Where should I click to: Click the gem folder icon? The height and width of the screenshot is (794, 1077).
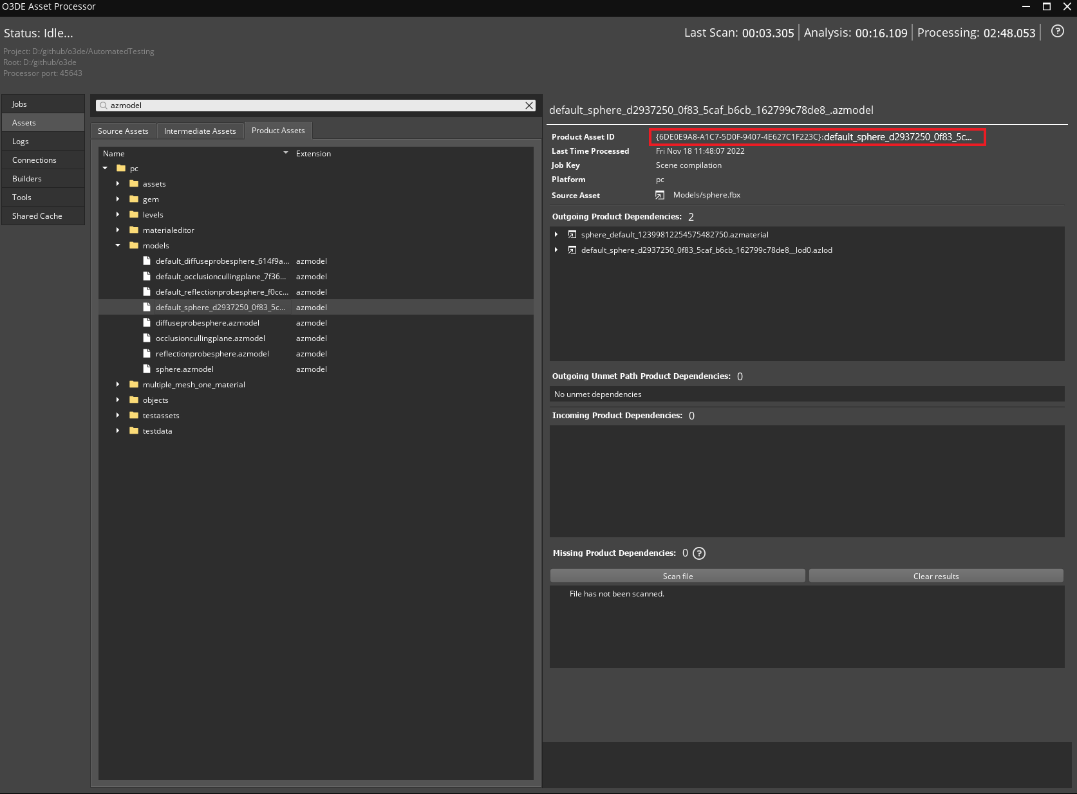[133, 199]
